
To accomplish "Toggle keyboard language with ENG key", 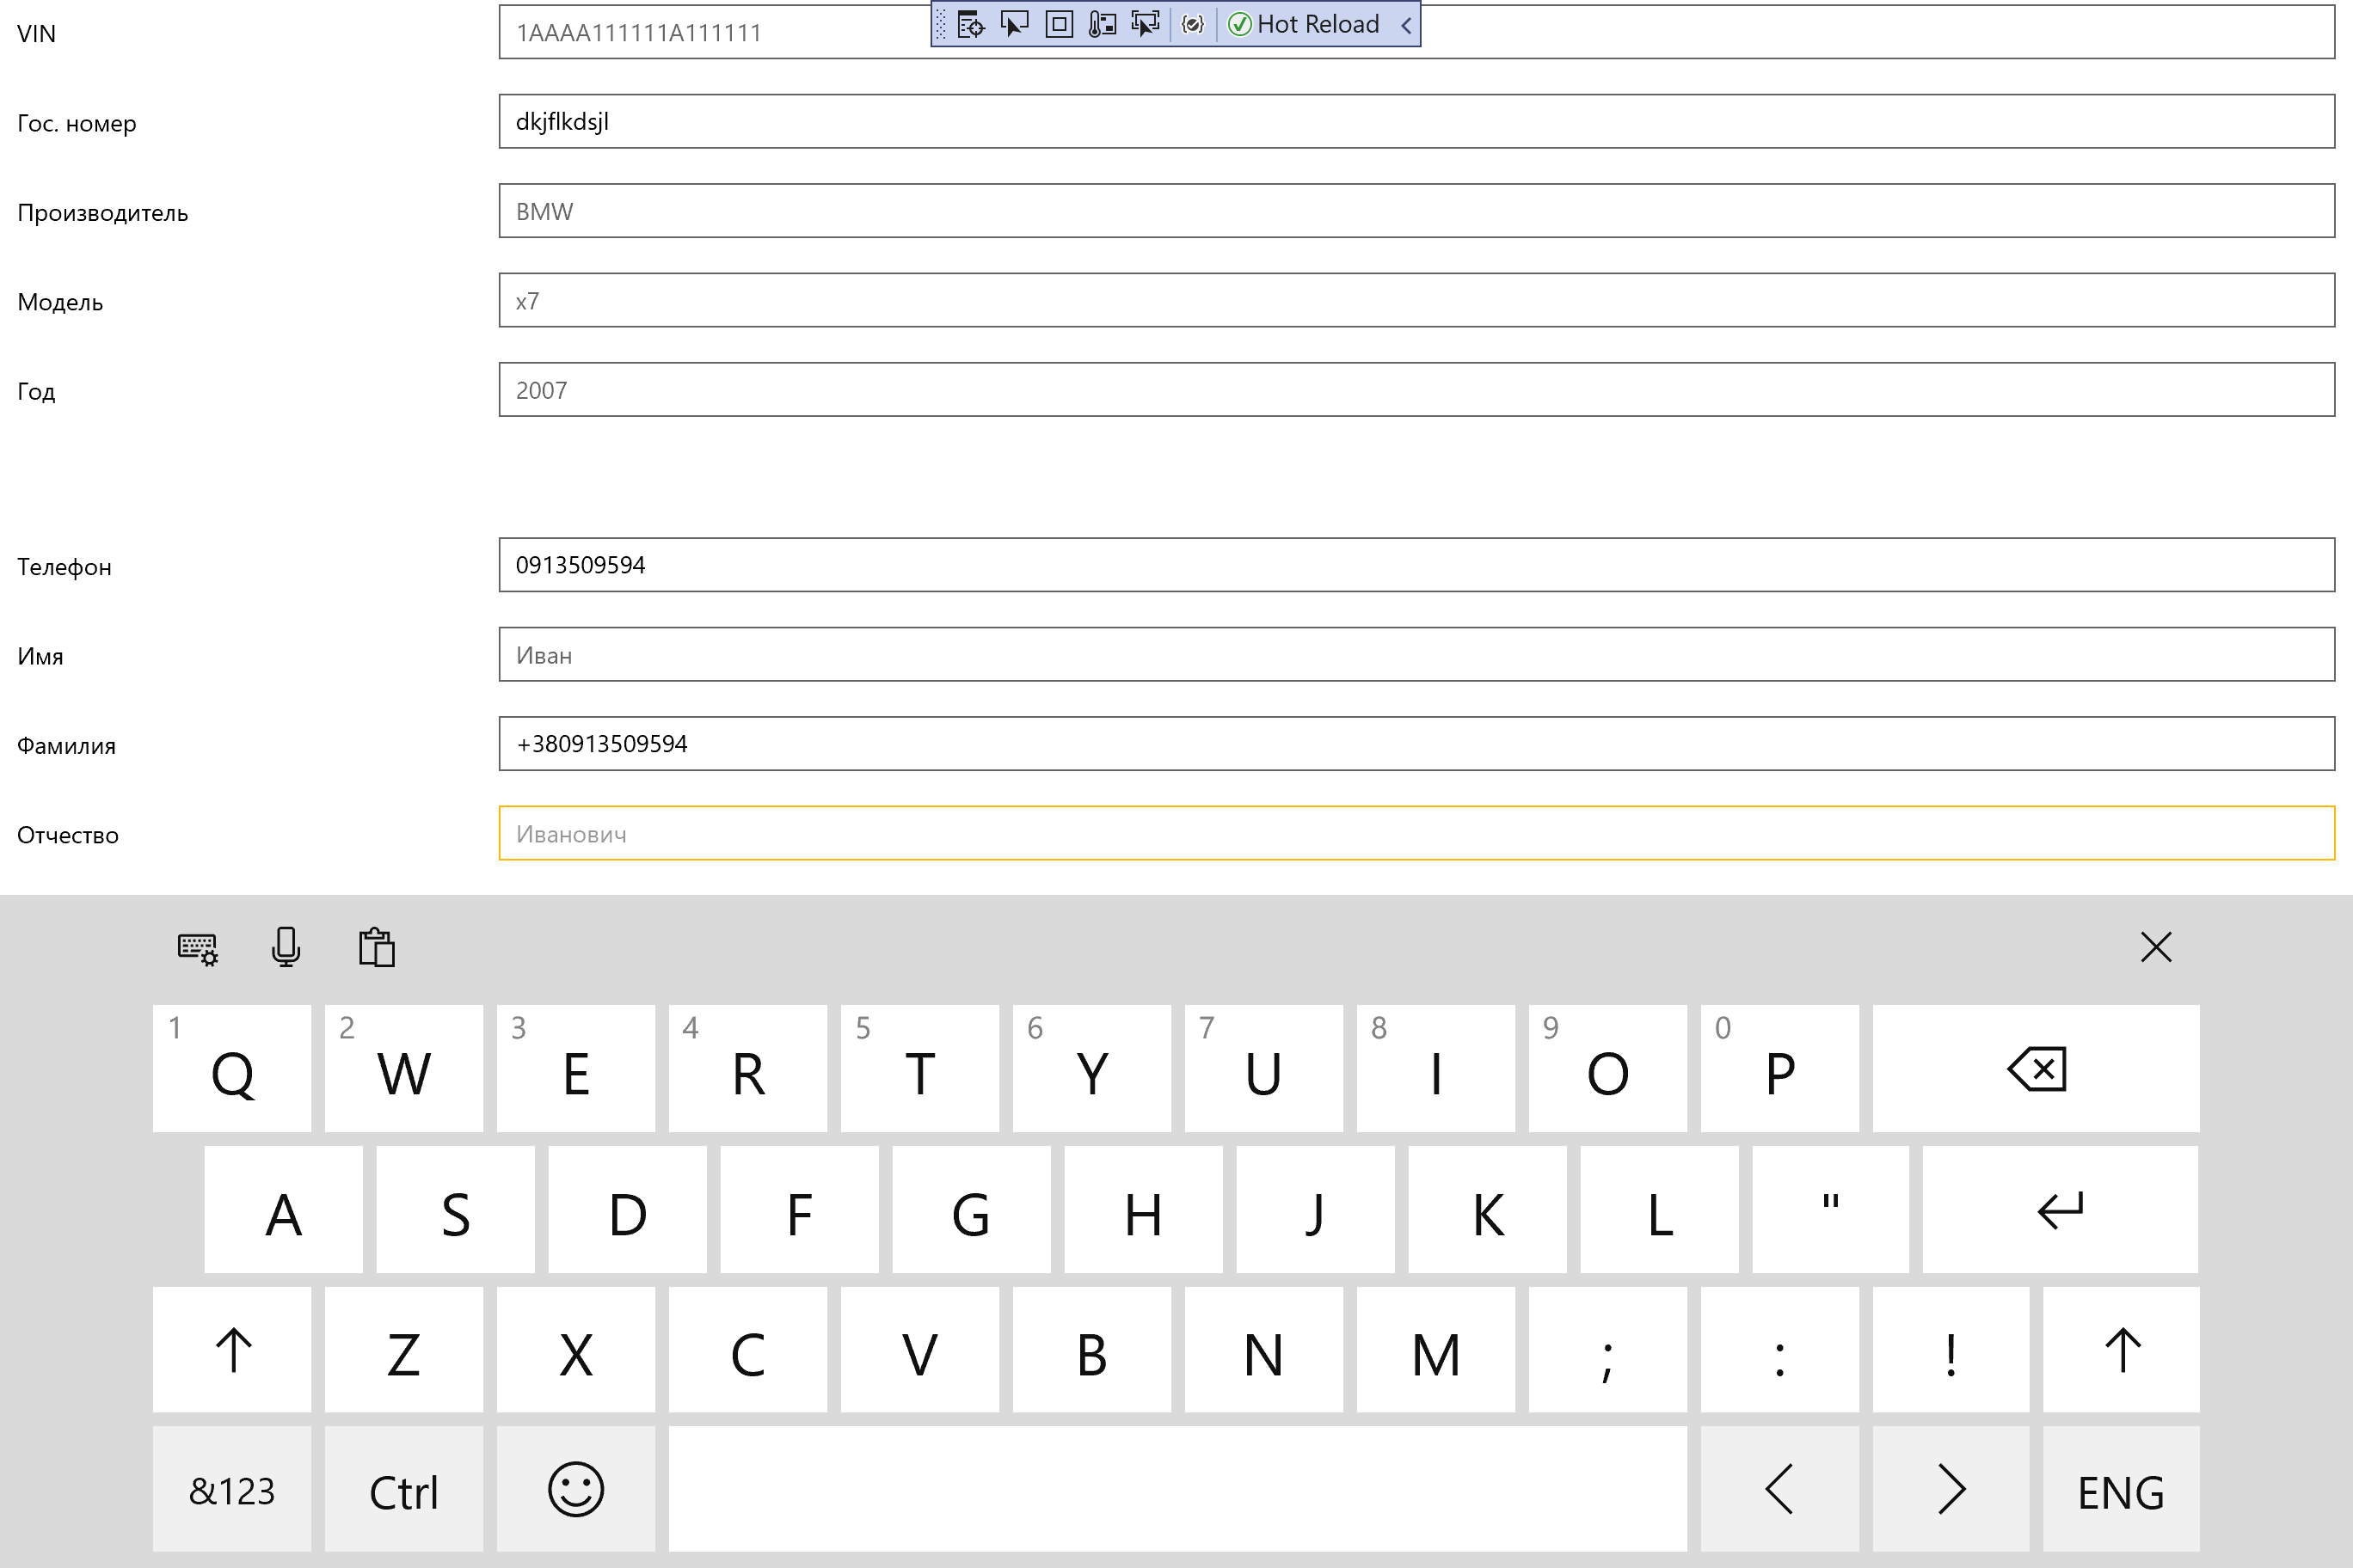I will point(2121,1489).
